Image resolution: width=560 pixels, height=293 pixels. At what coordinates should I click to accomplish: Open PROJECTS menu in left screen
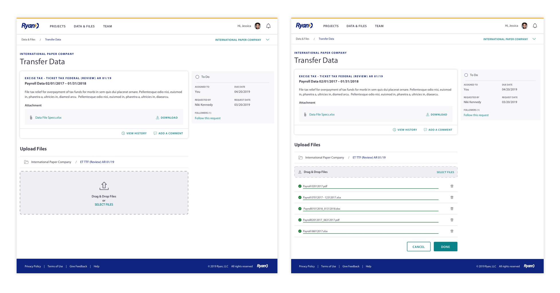[58, 26]
